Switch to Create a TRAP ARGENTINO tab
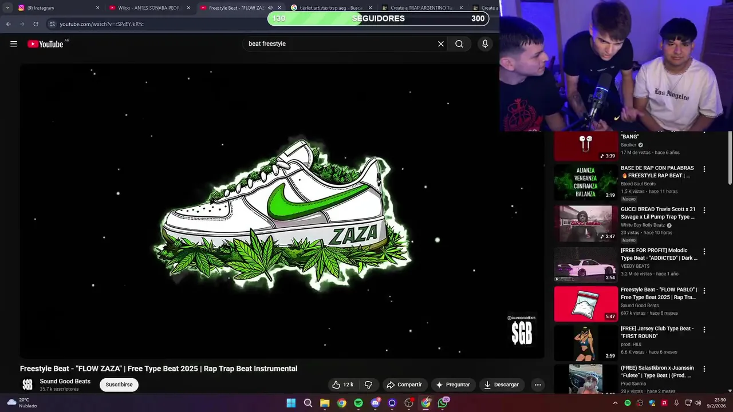733x412 pixels. coord(422,8)
